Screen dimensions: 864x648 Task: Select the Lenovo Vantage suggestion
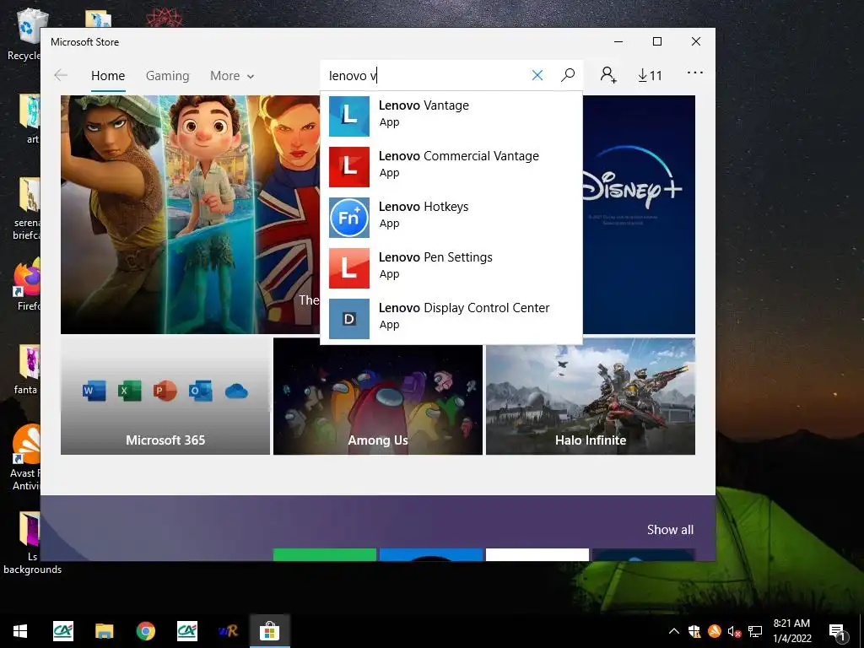point(451,116)
